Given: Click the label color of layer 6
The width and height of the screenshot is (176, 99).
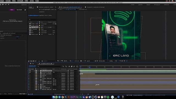Looking at the screenshot, I should pyautogui.click(x=36, y=79).
